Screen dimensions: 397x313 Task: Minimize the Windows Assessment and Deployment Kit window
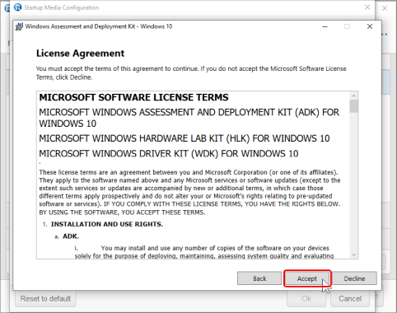(325, 26)
